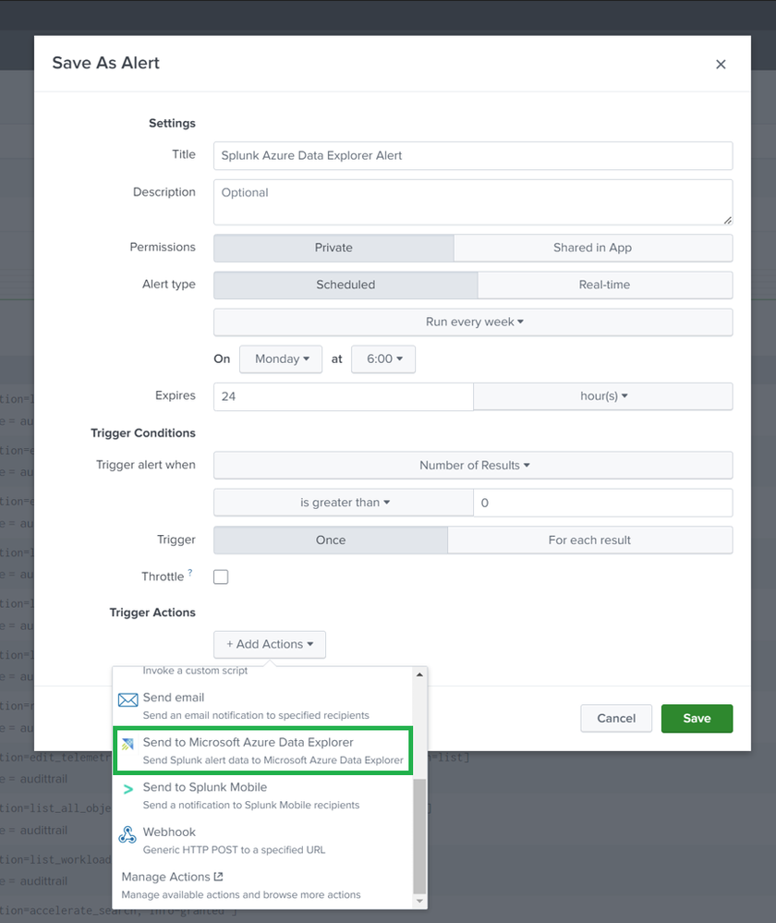Select Send to Splunk Mobile action

(263, 795)
